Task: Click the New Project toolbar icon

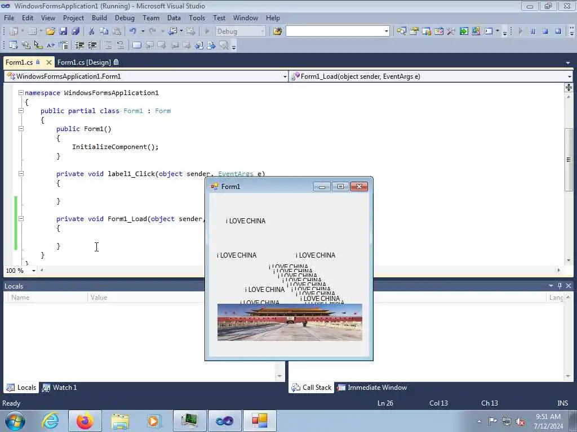Action: [x=14, y=31]
